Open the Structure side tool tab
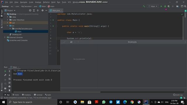The width and height of the screenshot is (187, 105). (x=2, y=24)
